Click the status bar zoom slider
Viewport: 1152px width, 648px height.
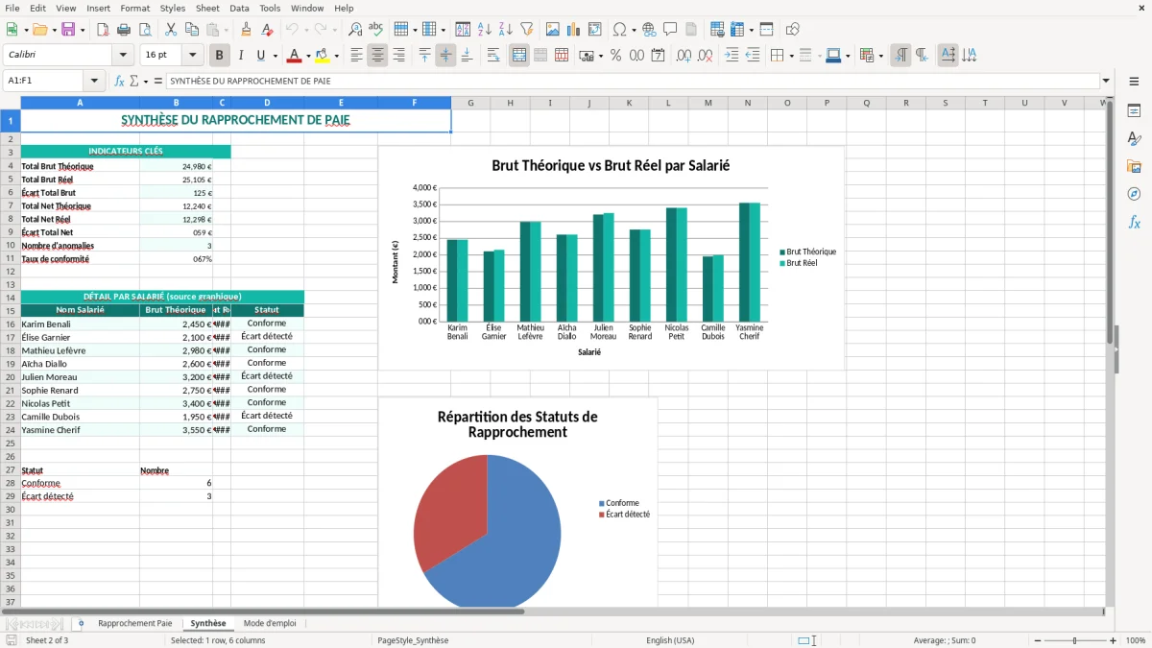pos(1074,640)
